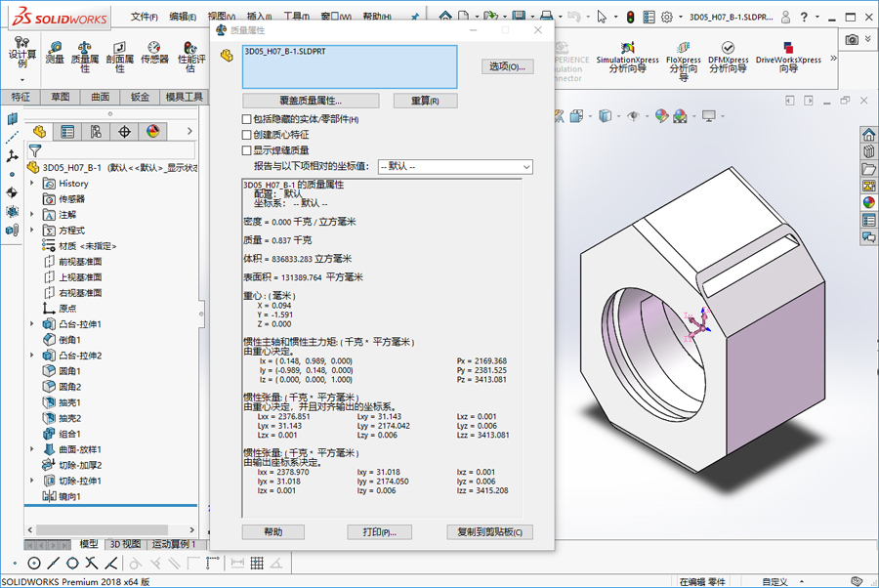Screen dimensions: 879x588
Task: Start the FloXpress 分析向导
Action: [x=684, y=61]
